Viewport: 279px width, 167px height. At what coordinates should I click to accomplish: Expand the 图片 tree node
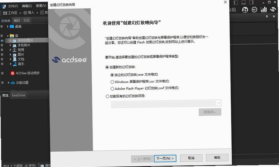coord(10,55)
